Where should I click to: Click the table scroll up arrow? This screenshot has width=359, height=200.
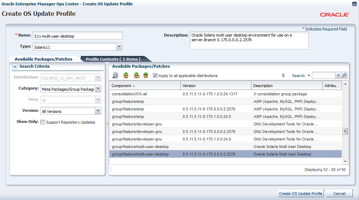345,84
